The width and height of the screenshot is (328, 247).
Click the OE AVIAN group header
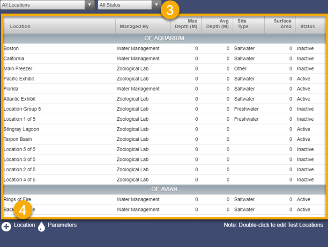pyautogui.click(x=164, y=189)
